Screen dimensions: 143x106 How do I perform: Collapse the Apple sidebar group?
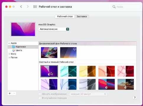point(9,43)
